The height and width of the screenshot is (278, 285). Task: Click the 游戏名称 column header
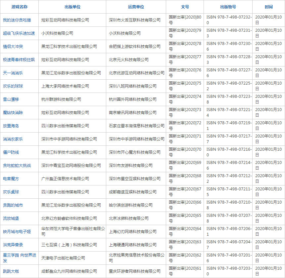20,7
